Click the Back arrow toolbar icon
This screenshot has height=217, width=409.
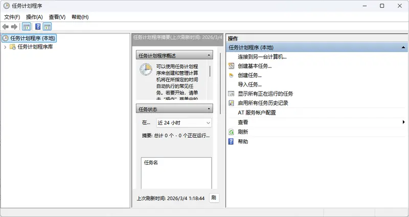coord(6,27)
